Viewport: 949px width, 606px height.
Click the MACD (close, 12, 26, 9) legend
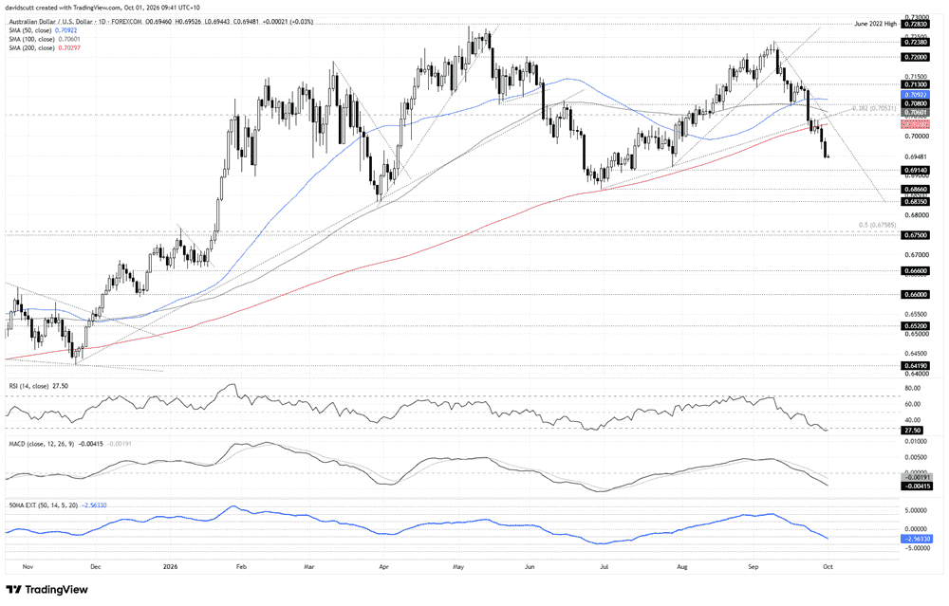click(x=69, y=444)
